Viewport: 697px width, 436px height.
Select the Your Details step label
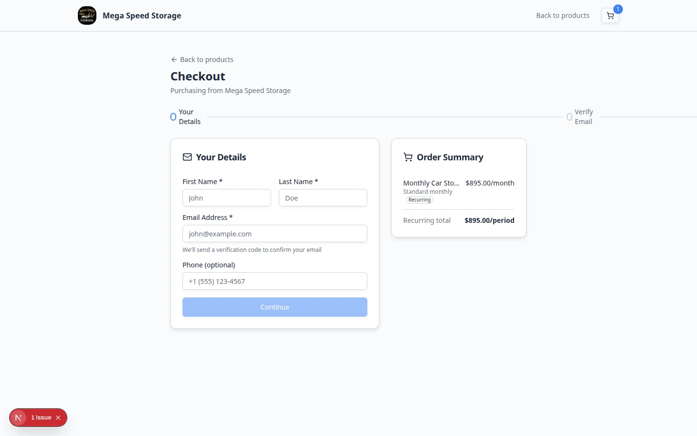[x=190, y=117]
